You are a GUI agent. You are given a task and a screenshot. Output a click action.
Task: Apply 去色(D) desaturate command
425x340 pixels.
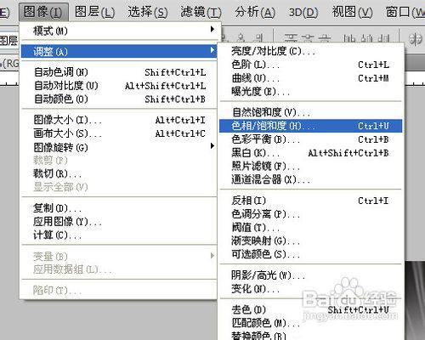pyautogui.click(x=311, y=309)
